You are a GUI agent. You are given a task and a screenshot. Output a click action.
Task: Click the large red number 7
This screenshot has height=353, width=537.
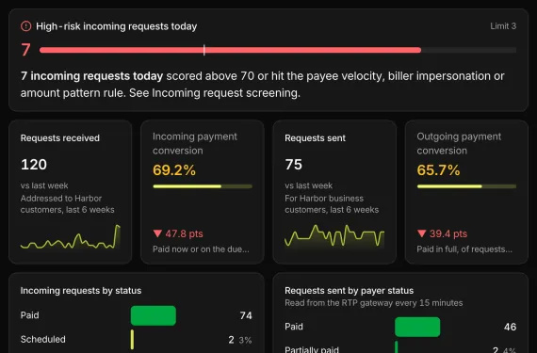click(25, 50)
